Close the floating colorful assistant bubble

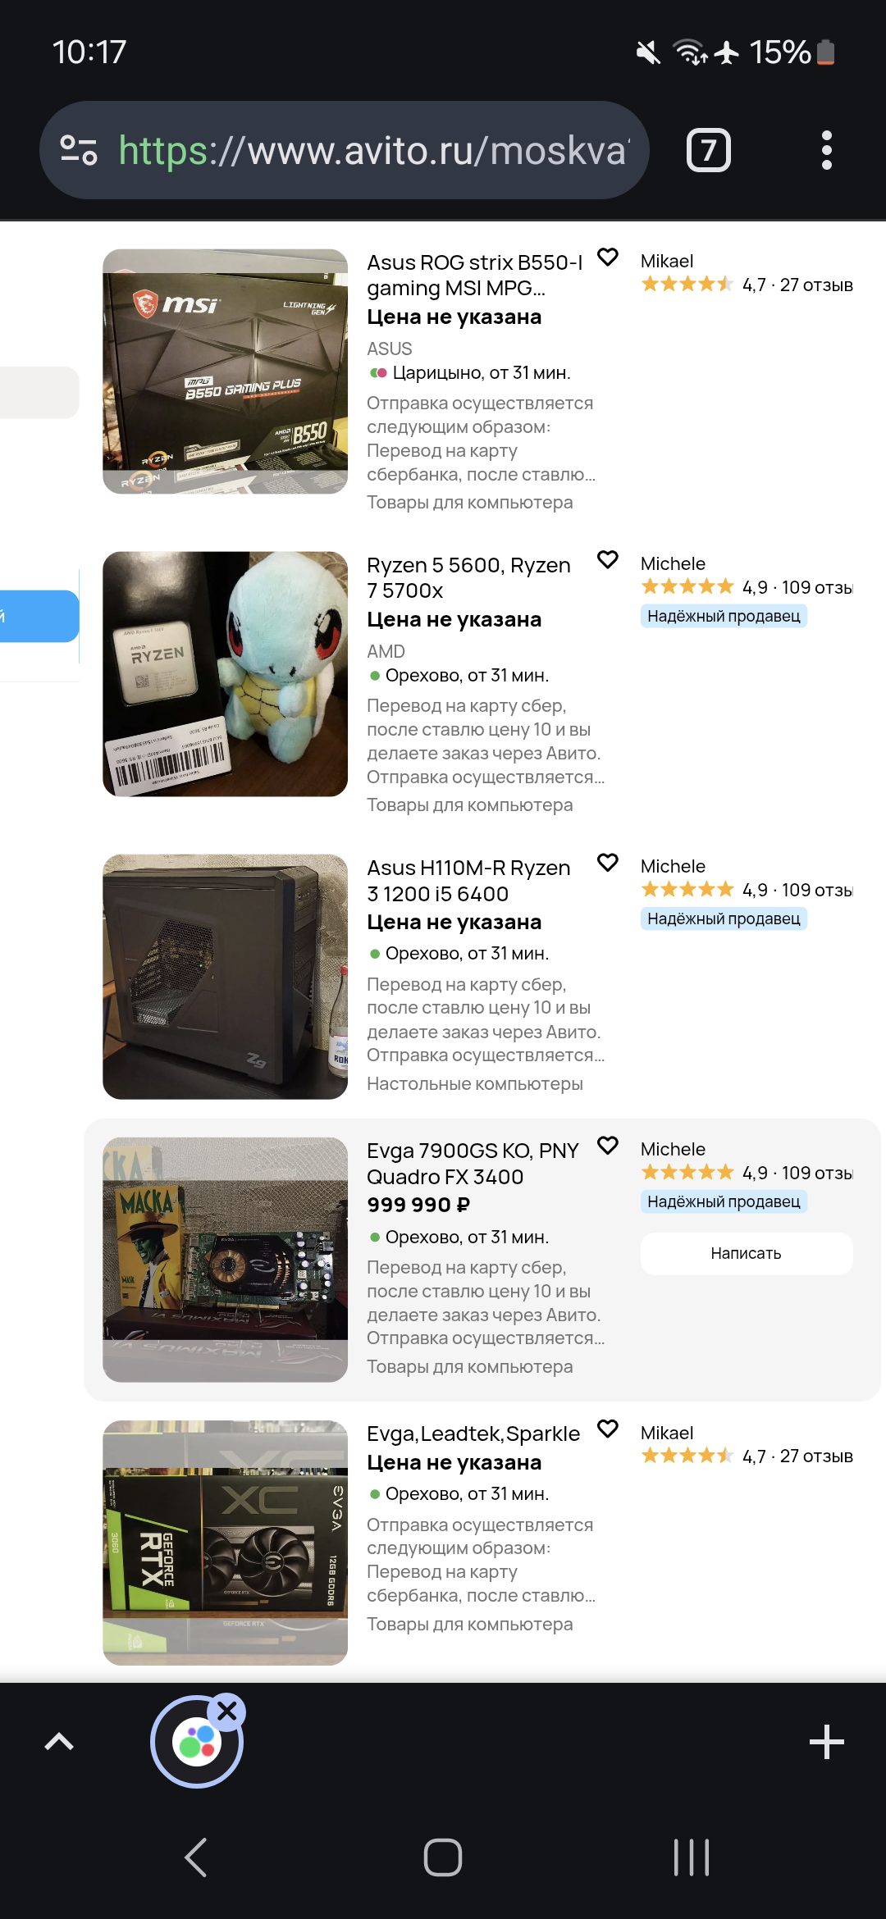click(227, 1712)
